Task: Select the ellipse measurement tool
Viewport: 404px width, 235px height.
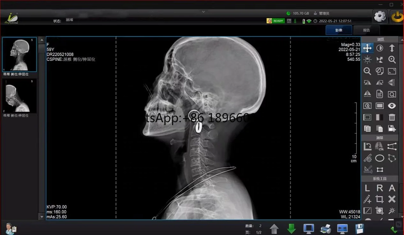Action: click(379, 158)
